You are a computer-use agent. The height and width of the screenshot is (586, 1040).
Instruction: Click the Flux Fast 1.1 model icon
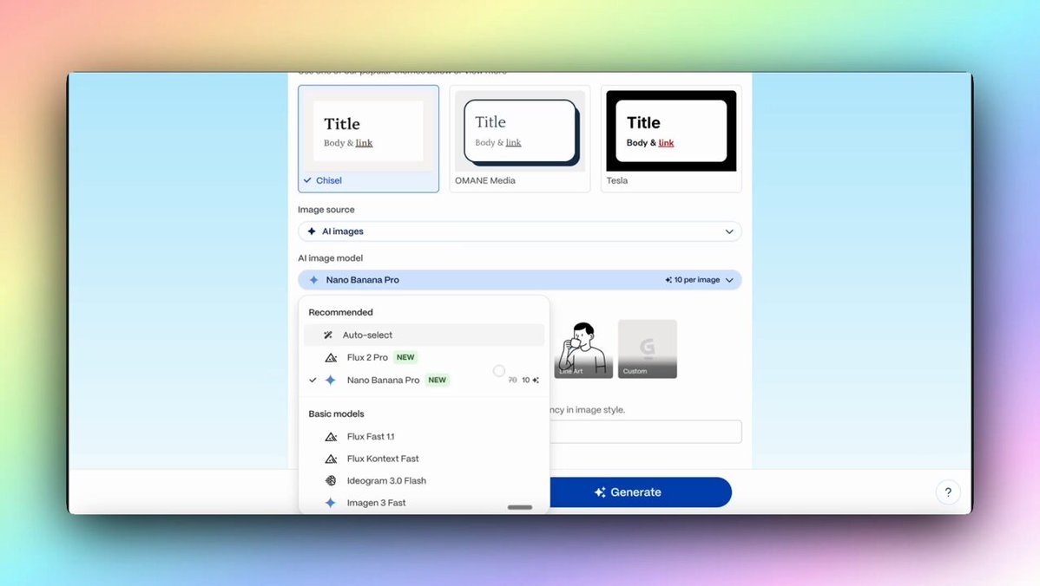[331, 437]
